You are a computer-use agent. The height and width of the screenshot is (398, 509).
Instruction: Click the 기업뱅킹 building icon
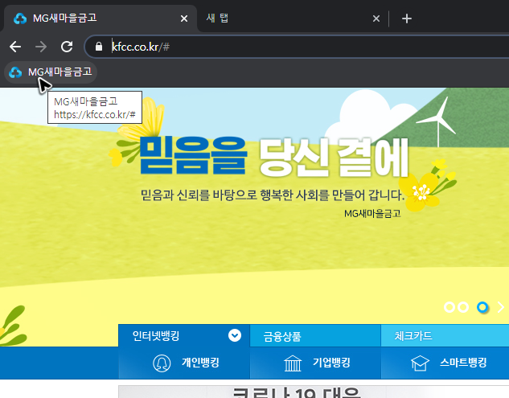[x=293, y=363]
